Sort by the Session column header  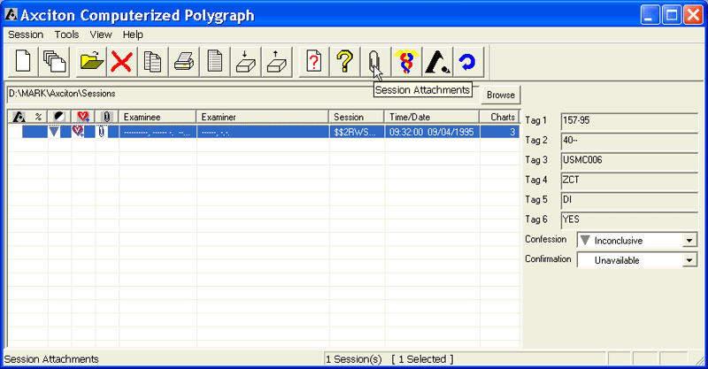coord(357,117)
